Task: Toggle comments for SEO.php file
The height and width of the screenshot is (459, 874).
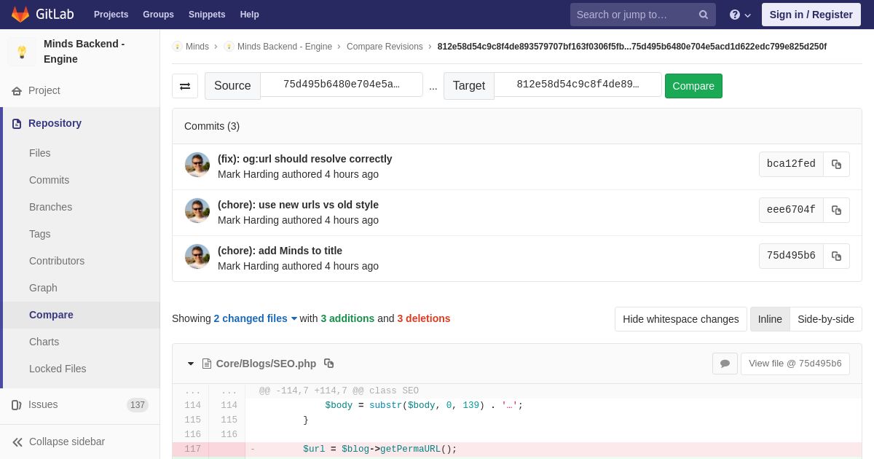Action: coord(725,364)
